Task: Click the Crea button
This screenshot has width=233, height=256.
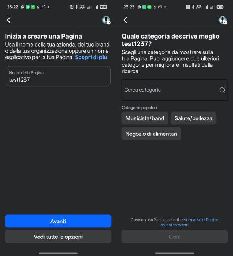Action: [x=175, y=237]
